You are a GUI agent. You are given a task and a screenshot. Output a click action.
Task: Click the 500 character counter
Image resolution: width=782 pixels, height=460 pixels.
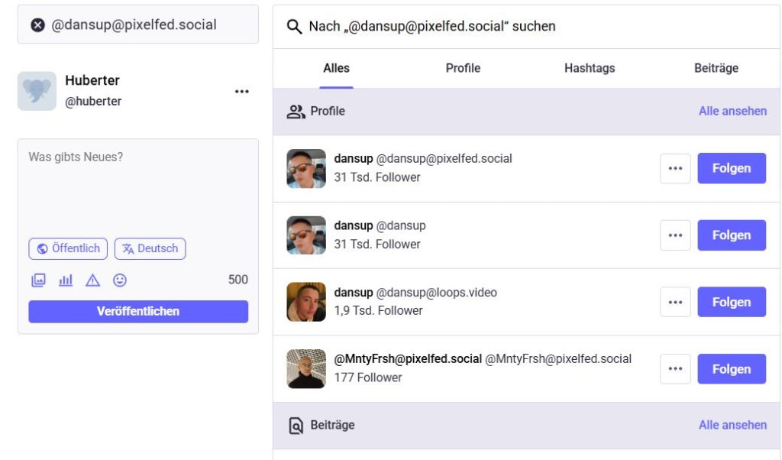point(238,280)
